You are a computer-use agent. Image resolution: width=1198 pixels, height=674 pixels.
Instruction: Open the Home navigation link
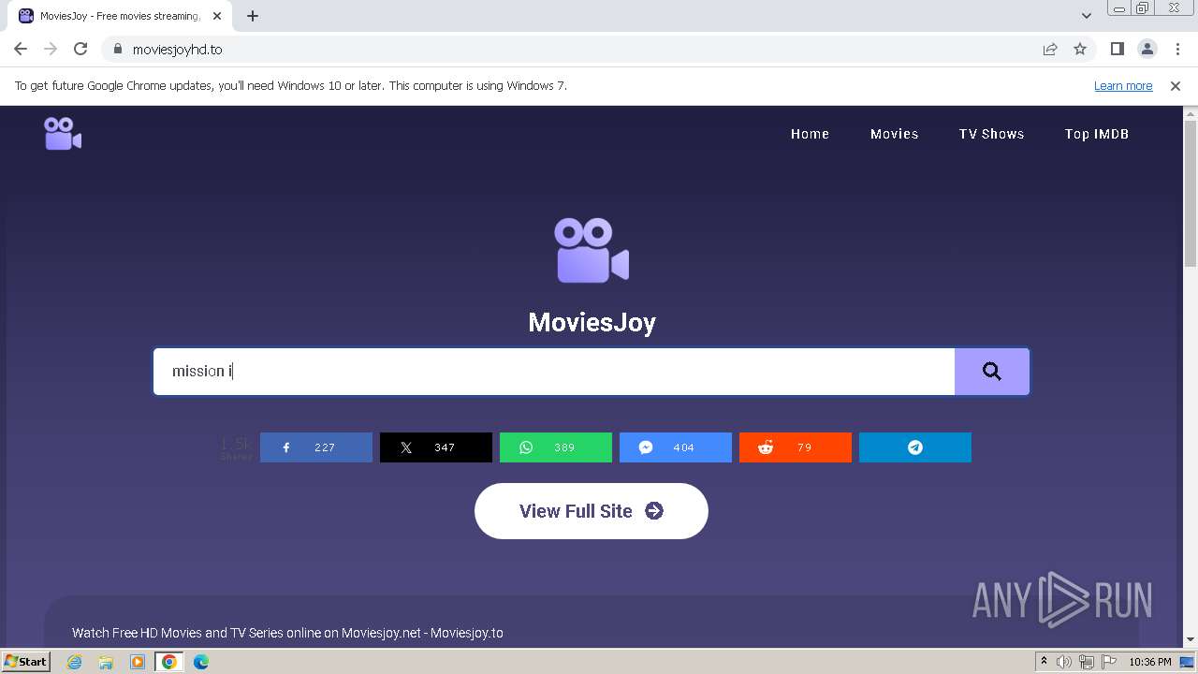810,134
